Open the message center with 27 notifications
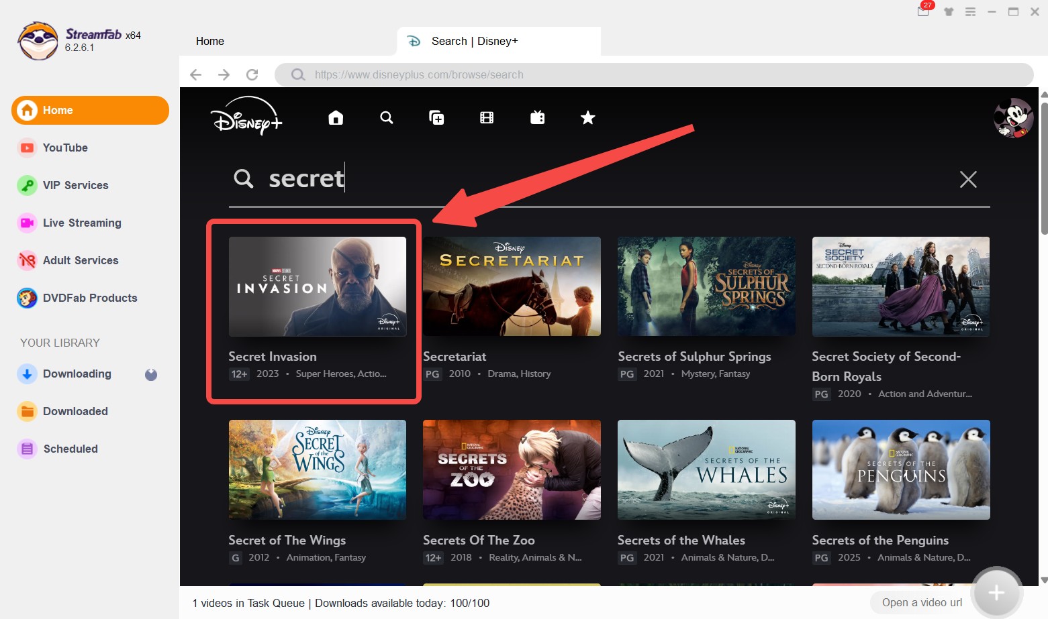 point(922,11)
